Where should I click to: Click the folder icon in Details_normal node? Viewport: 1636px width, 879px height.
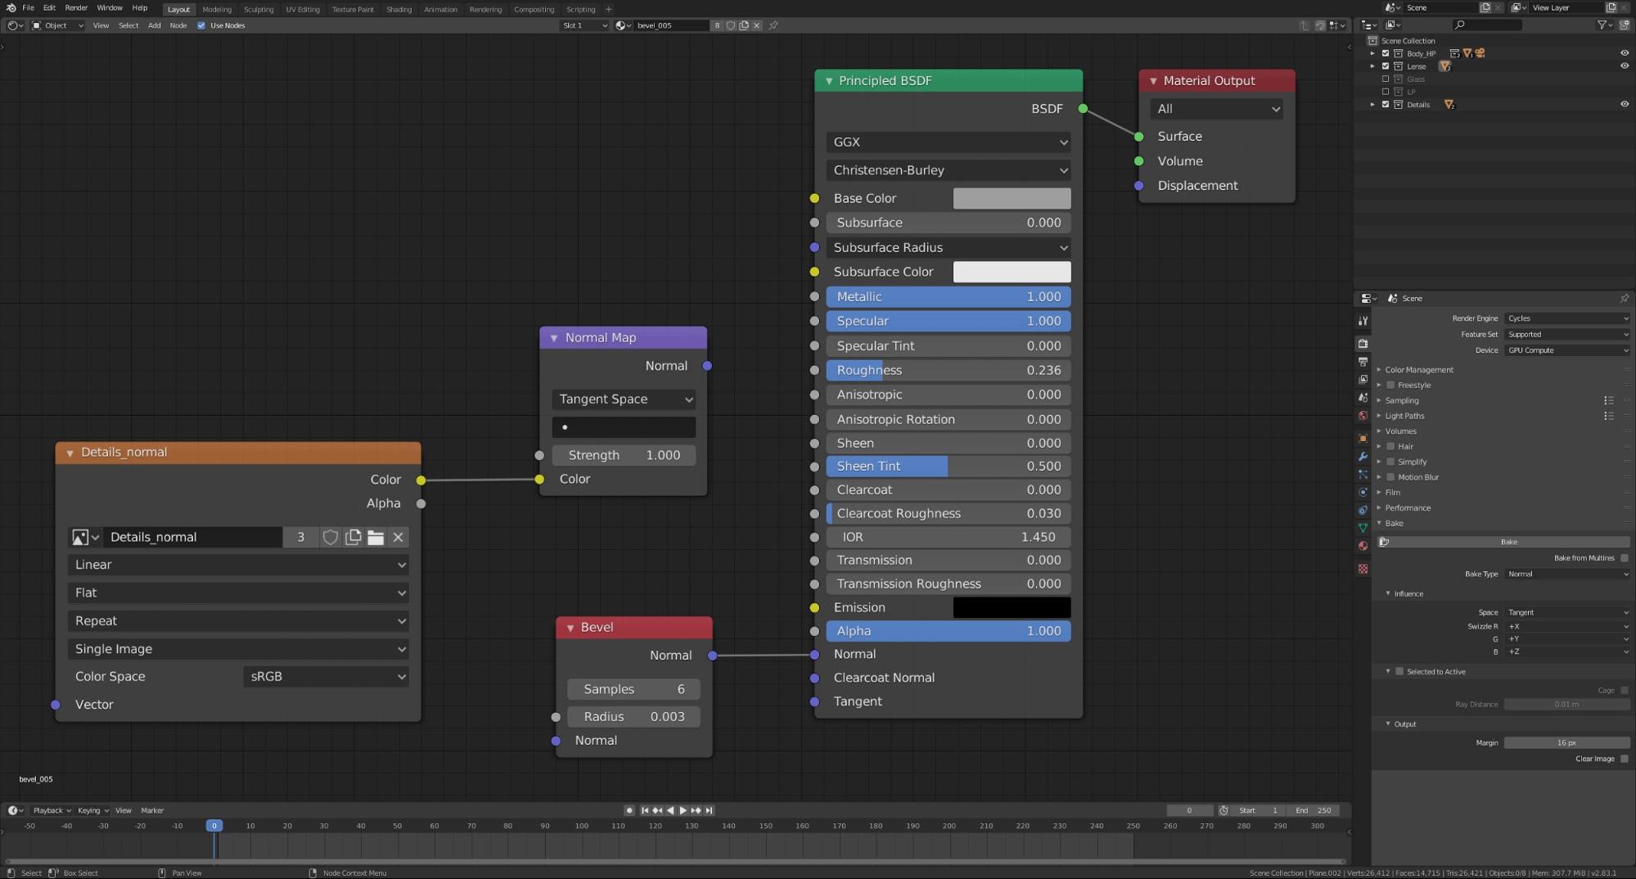click(x=376, y=537)
